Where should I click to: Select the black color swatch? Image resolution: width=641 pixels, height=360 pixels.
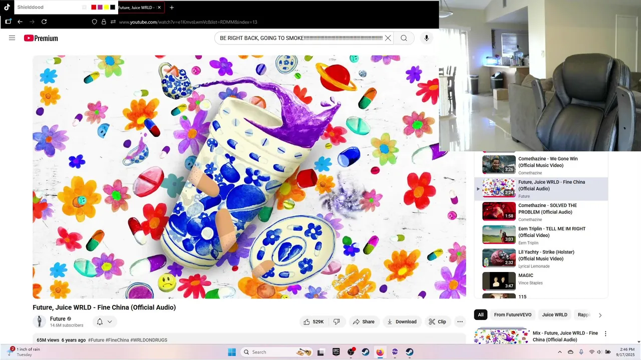click(x=113, y=7)
